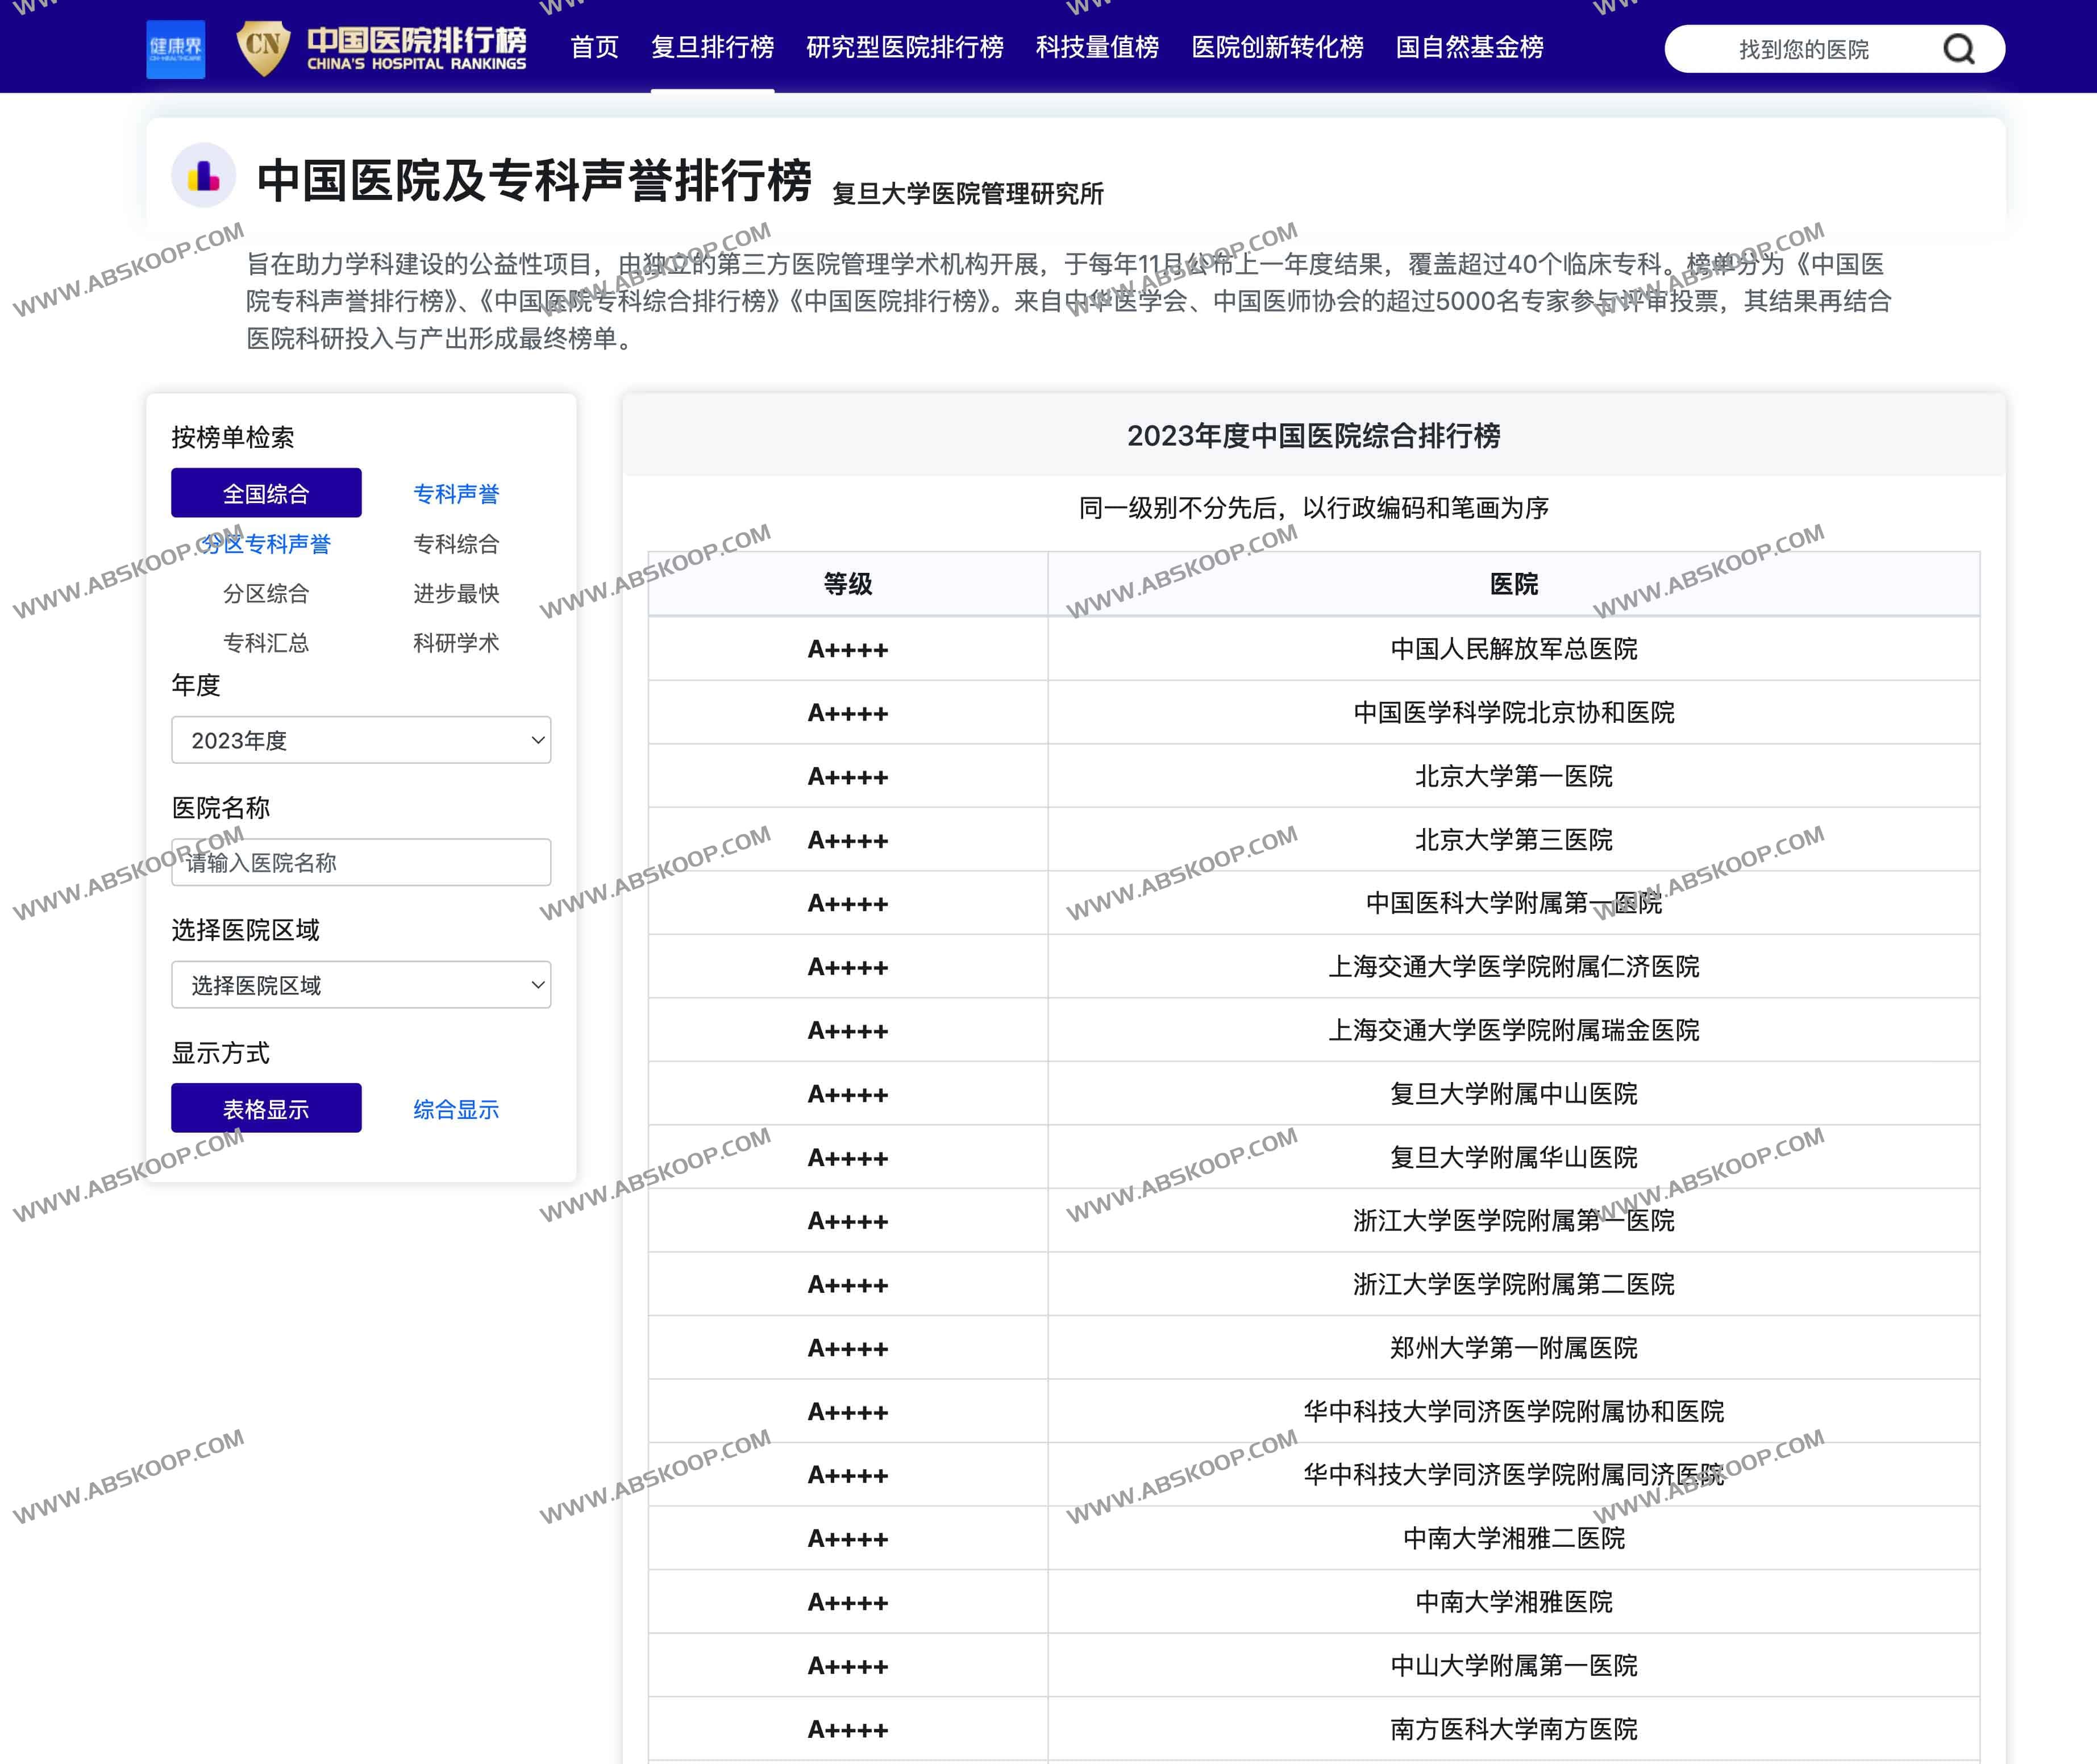2097x1764 pixels.
Task: Expand the 选择医院区域 region dropdown
Action: click(x=361, y=985)
